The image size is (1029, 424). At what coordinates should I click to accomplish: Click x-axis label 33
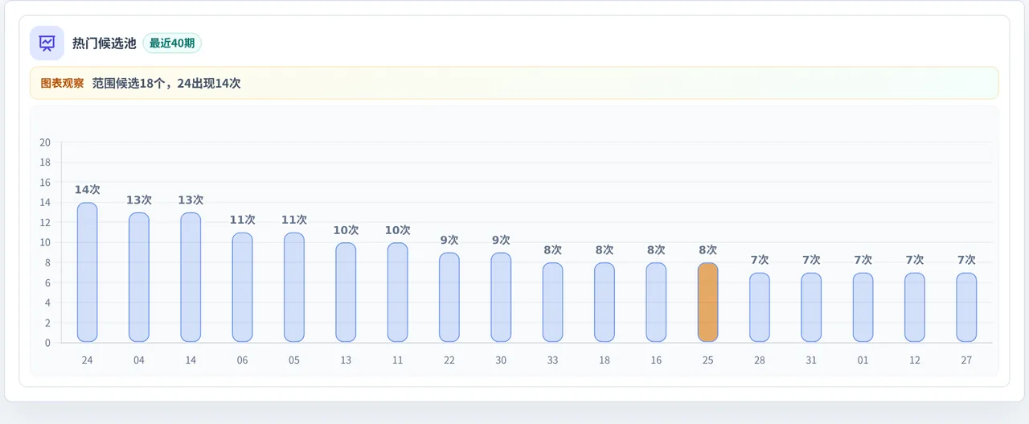point(553,360)
